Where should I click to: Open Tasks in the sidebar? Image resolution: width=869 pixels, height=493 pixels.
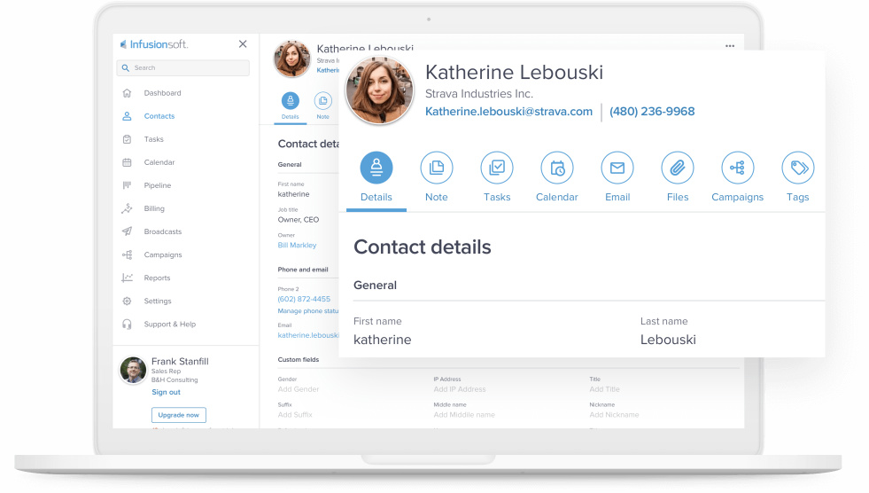(x=153, y=139)
